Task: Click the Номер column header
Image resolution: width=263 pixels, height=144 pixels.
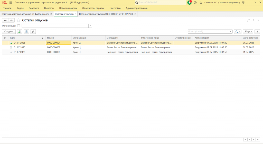Action: click(58, 38)
